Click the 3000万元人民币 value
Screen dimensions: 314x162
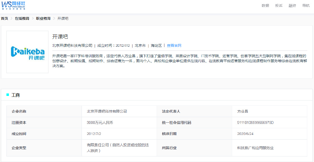pos(100,122)
